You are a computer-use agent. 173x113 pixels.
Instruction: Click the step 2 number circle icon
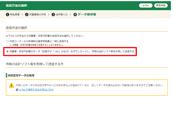(x=27, y=15)
